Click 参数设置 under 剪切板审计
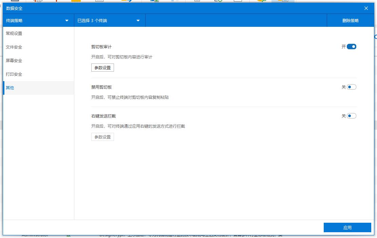 coord(102,68)
